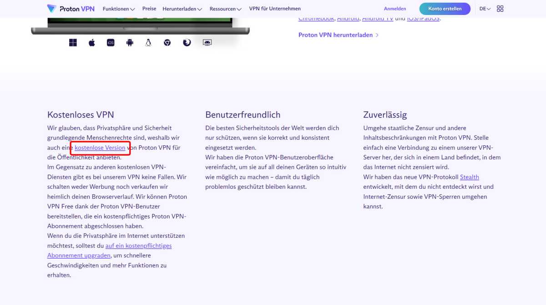Expand the Funktionen dropdown menu
Viewport: 546px width, 305px height.
click(x=119, y=9)
